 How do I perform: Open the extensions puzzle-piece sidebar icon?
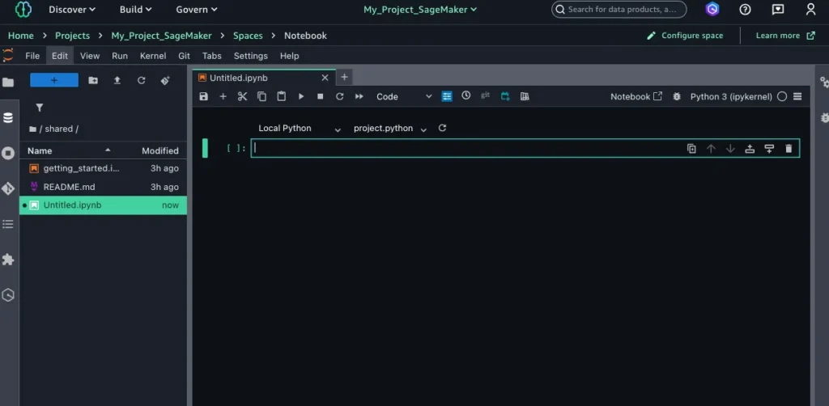coord(8,260)
